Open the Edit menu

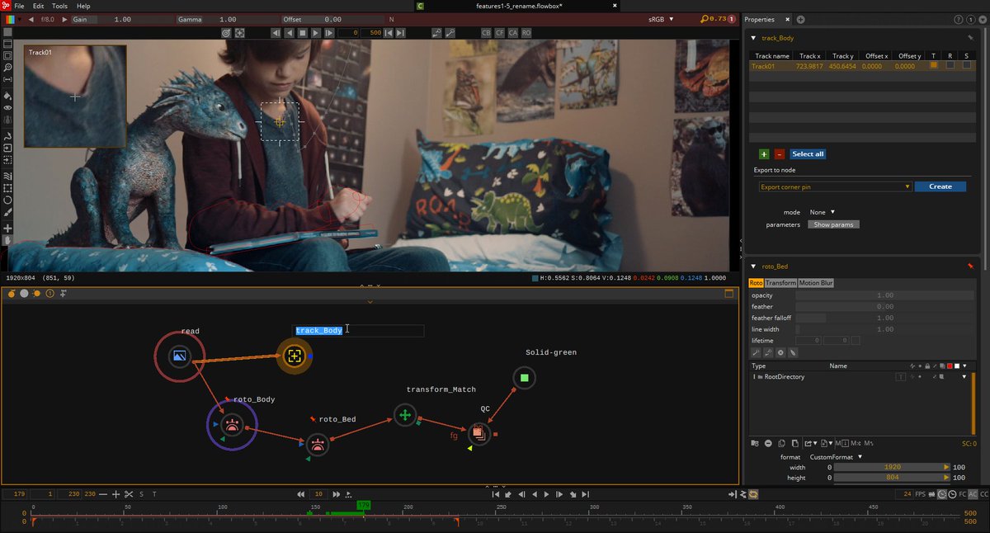click(39, 6)
